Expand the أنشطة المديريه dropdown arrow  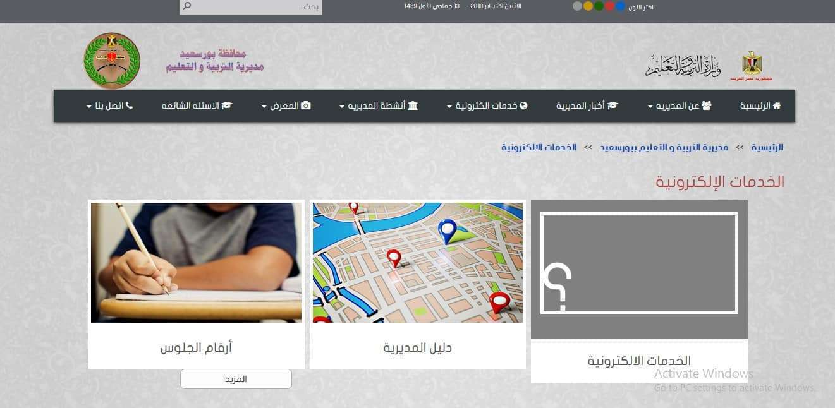point(342,107)
